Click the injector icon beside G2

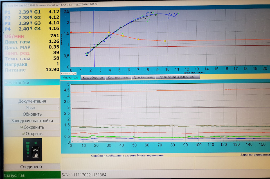coord(31,17)
